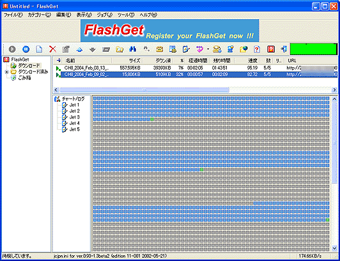340x261 pixels.
Task: Click the binoculars Find icon
Action: point(132,49)
